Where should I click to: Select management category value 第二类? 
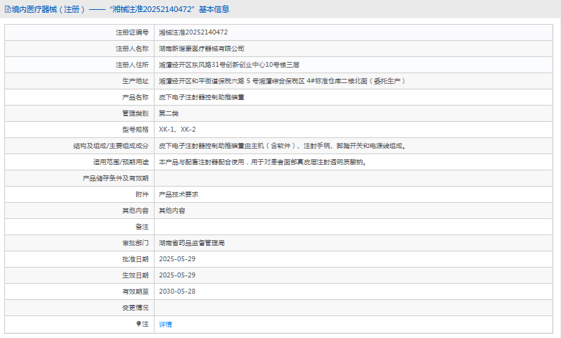pos(169,113)
